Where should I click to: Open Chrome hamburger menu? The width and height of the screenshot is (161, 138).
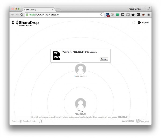click(148, 15)
